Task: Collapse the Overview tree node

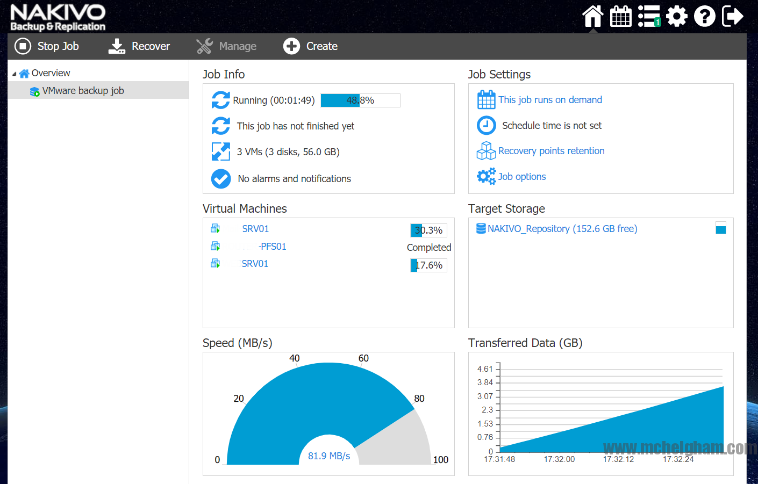Action: 14,74
